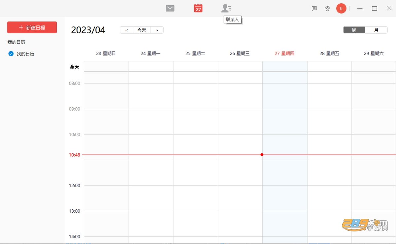This screenshot has height=244, width=396.
Task: Open the settings gear icon
Action: pyautogui.click(x=327, y=9)
